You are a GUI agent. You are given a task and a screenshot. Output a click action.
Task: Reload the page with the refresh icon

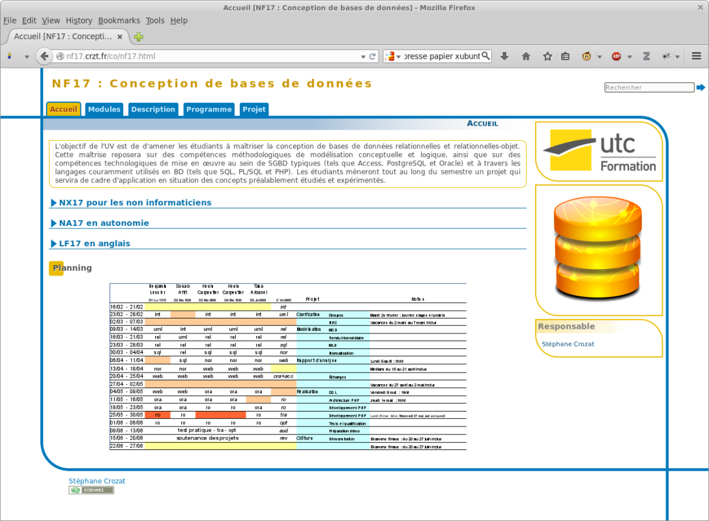click(373, 57)
